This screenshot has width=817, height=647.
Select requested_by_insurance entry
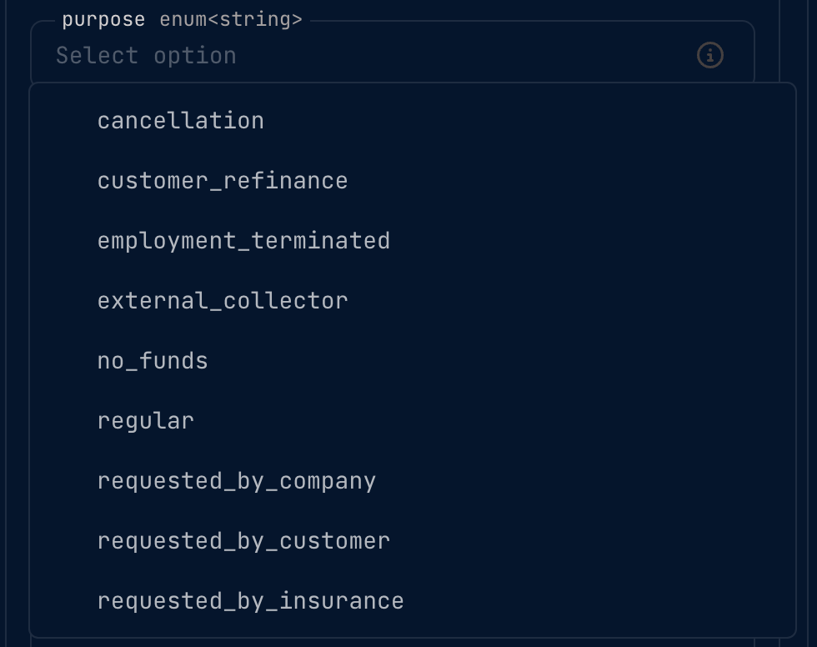[x=250, y=601]
